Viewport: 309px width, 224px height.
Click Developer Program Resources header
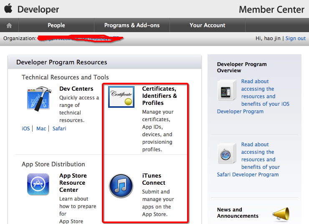pos(62,62)
